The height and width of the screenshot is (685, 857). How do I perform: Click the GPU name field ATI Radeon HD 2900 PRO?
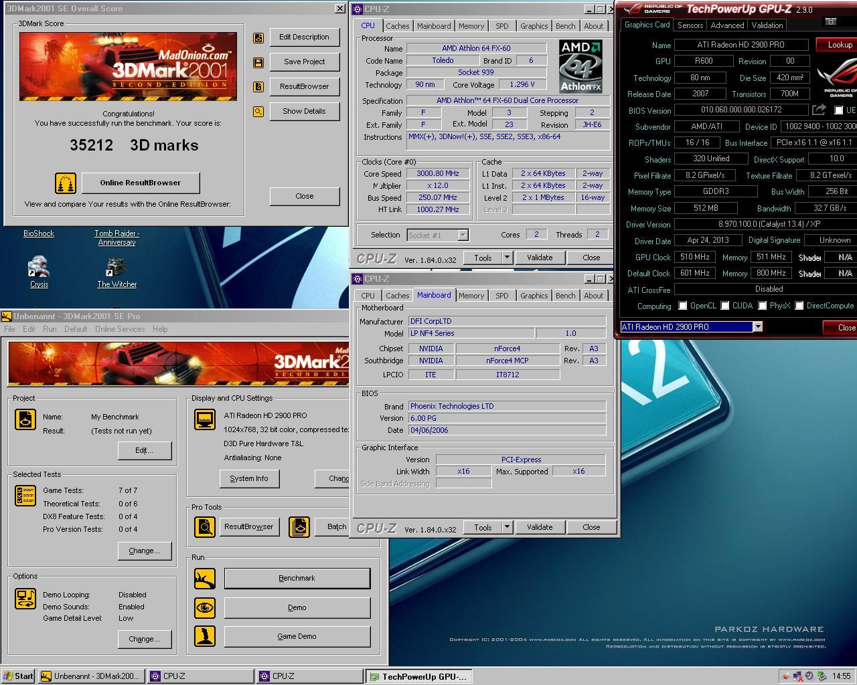pos(742,45)
